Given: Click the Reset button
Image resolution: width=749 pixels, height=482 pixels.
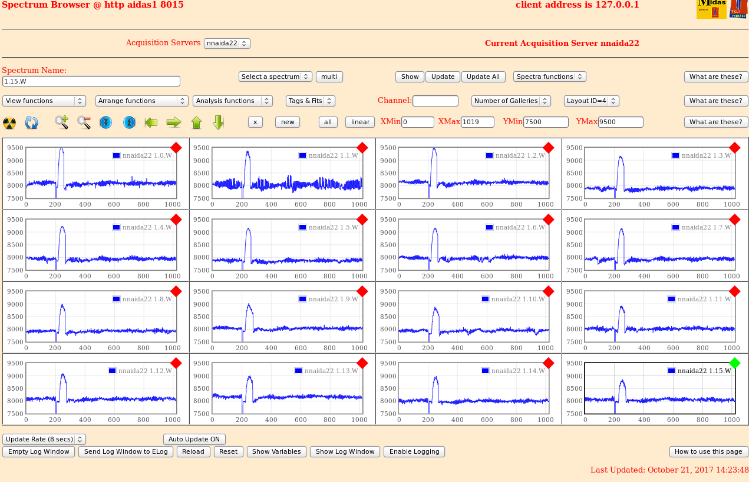Looking at the screenshot, I should coord(229,451).
